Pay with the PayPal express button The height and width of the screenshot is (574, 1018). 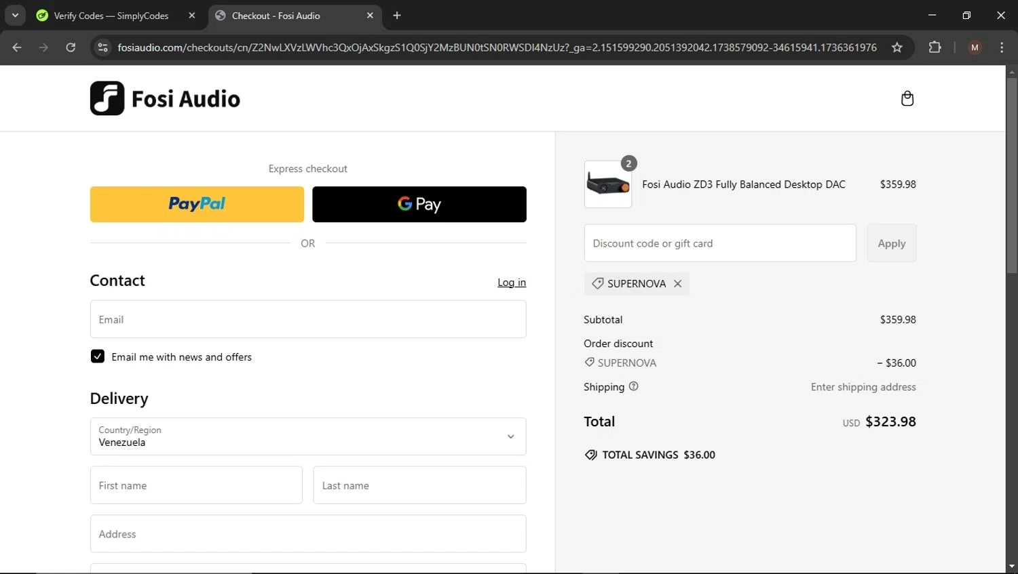coord(197,204)
